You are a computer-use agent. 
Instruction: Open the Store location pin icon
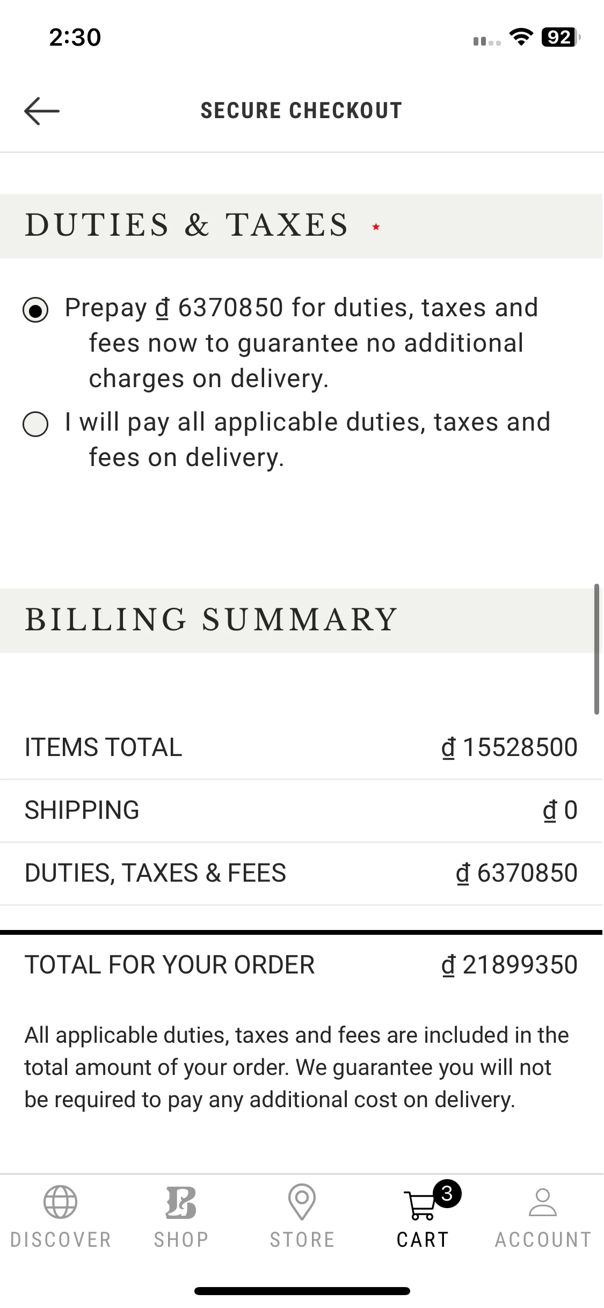click(302, 1202)
